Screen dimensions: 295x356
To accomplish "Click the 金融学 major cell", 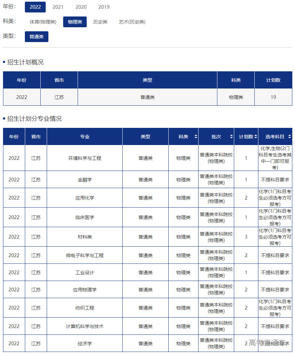I will click(85, 180).
